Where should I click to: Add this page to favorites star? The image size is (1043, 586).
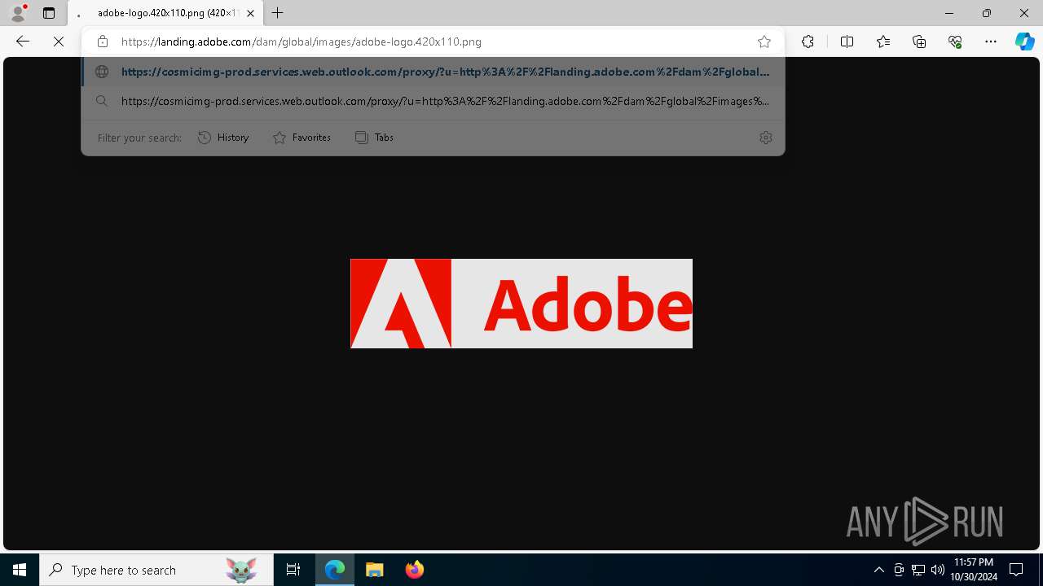pyautogui.click(x=764, y=42)
